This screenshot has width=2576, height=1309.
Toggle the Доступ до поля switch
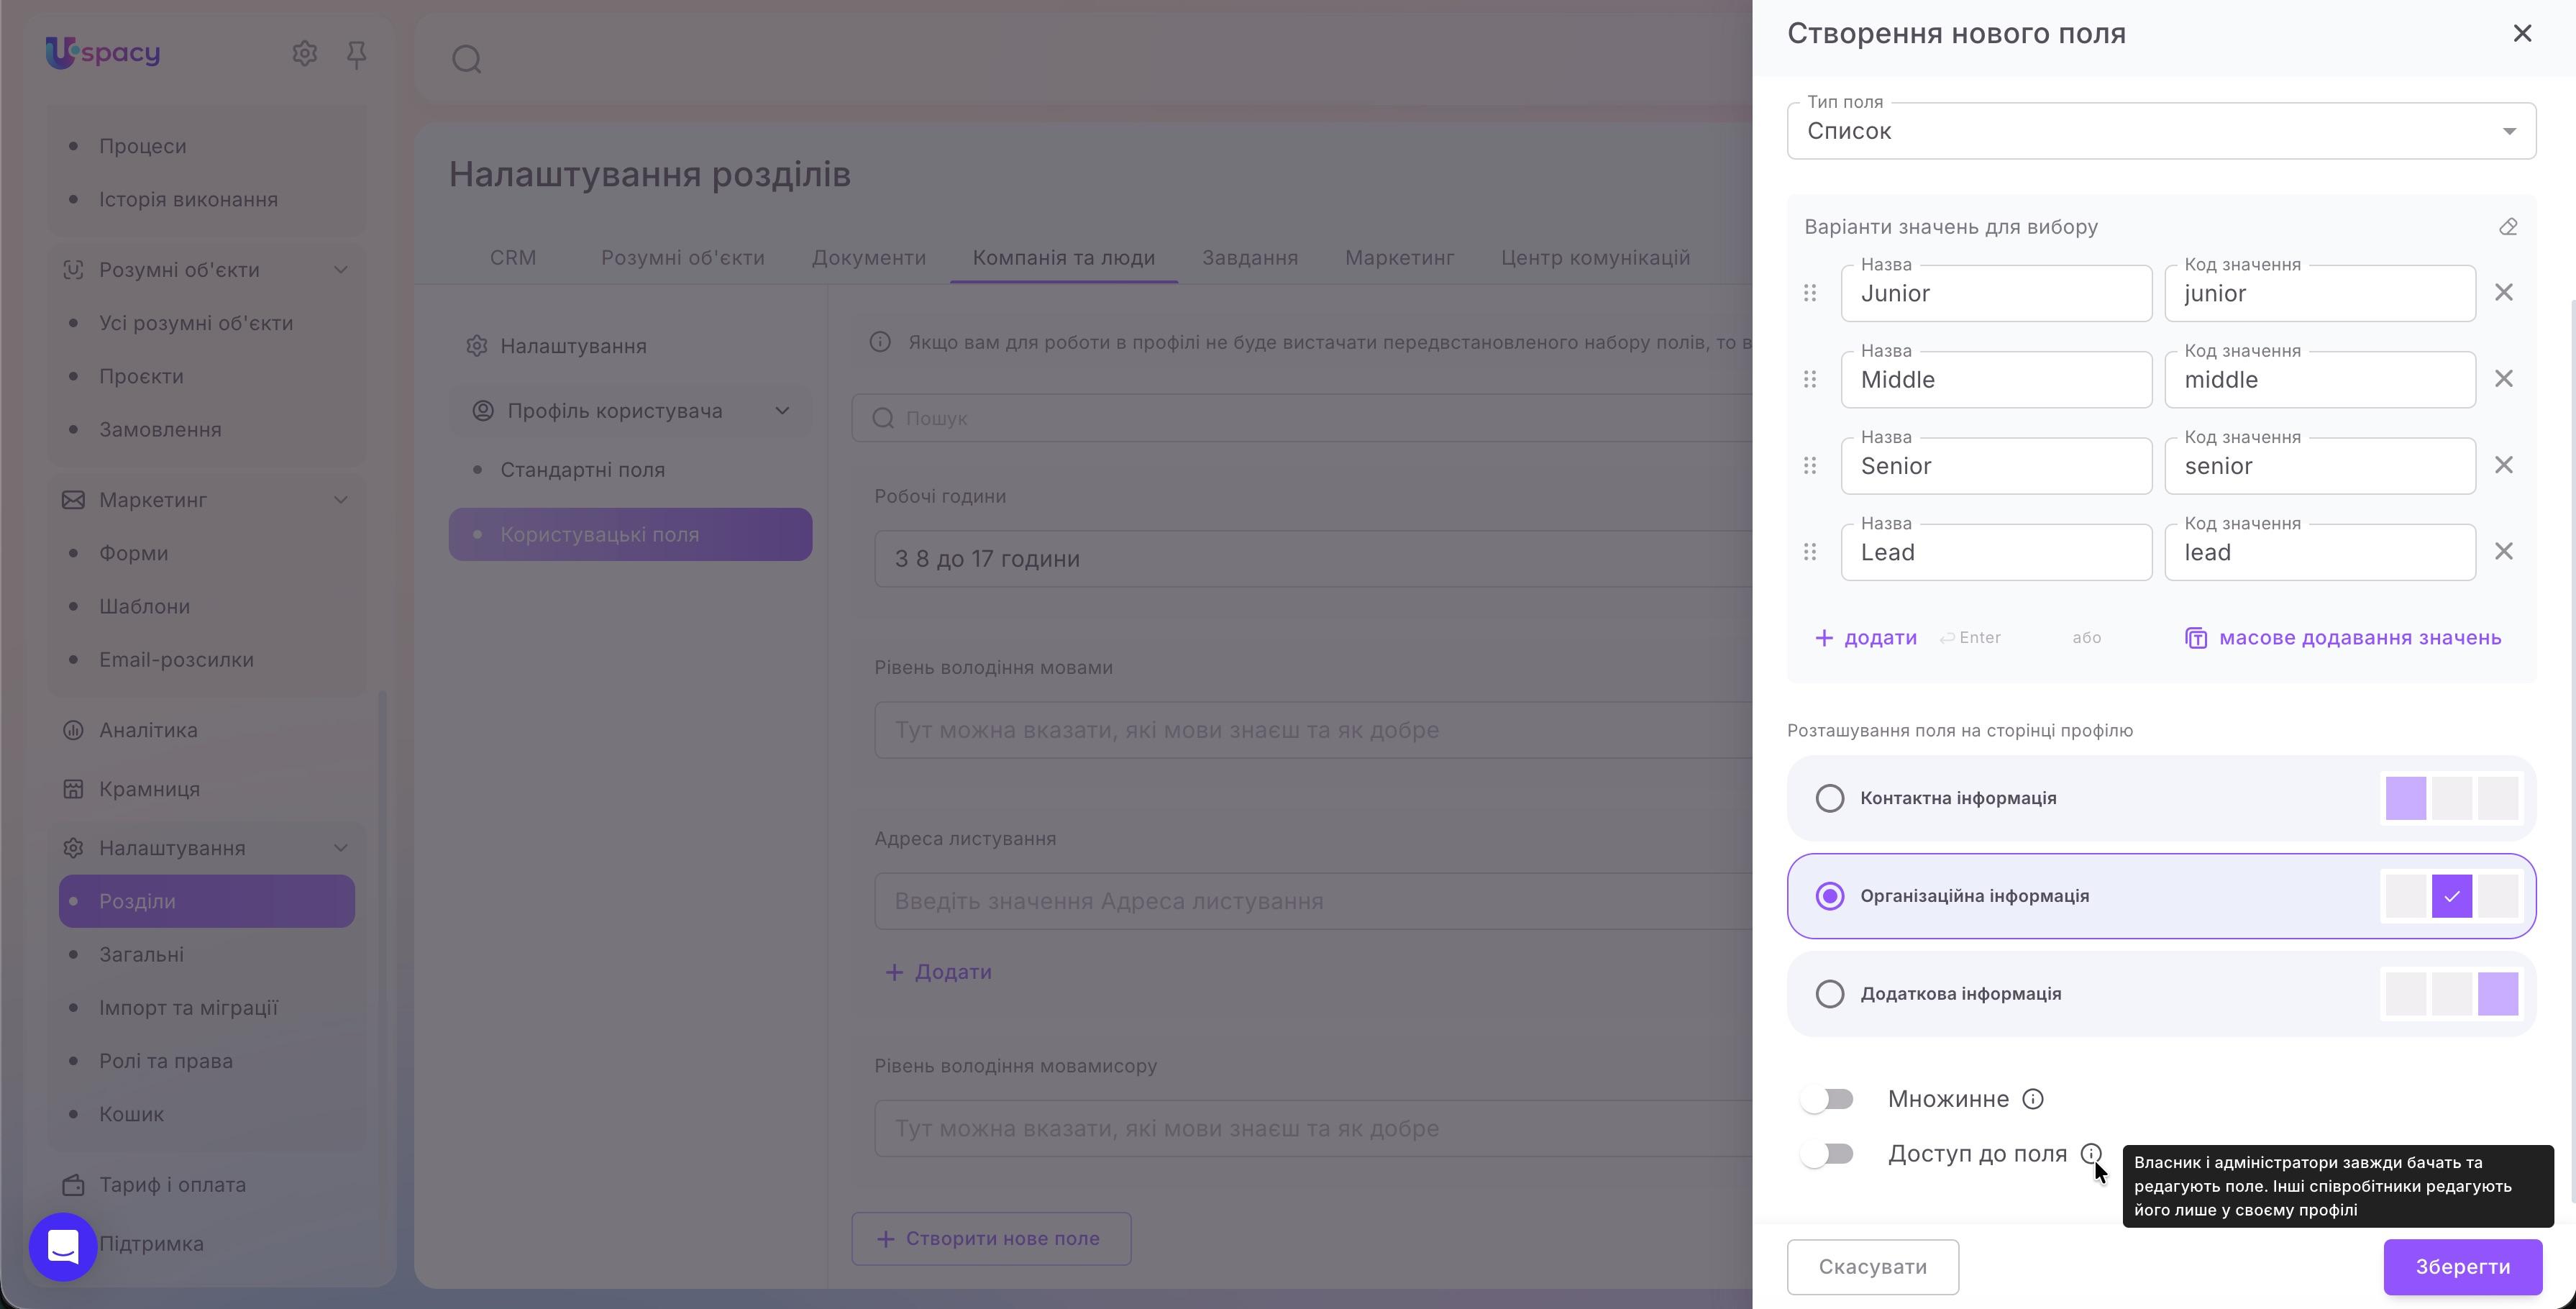pos(1827,1154)
